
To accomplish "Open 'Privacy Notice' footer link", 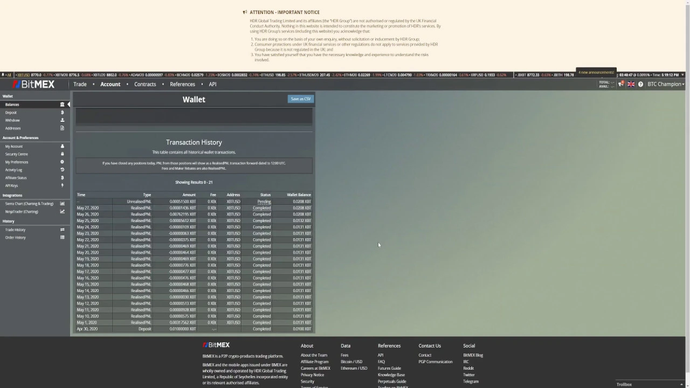I will pyautogui.click(x=312, y=375).
